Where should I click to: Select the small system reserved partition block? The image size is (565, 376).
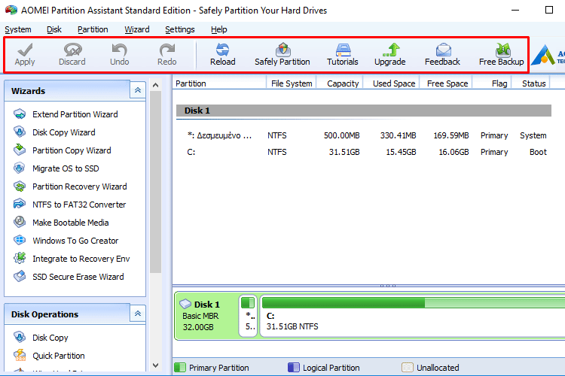[248, 316]
